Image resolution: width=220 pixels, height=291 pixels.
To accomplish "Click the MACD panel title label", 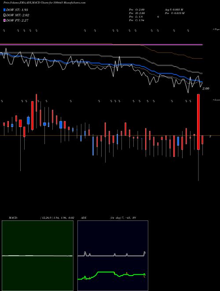I will 13,218.
